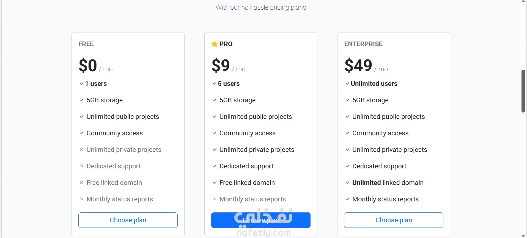This screenshot has width=527, height=238.
Task: Click the PRO plan heading
Action: point(226,44)
